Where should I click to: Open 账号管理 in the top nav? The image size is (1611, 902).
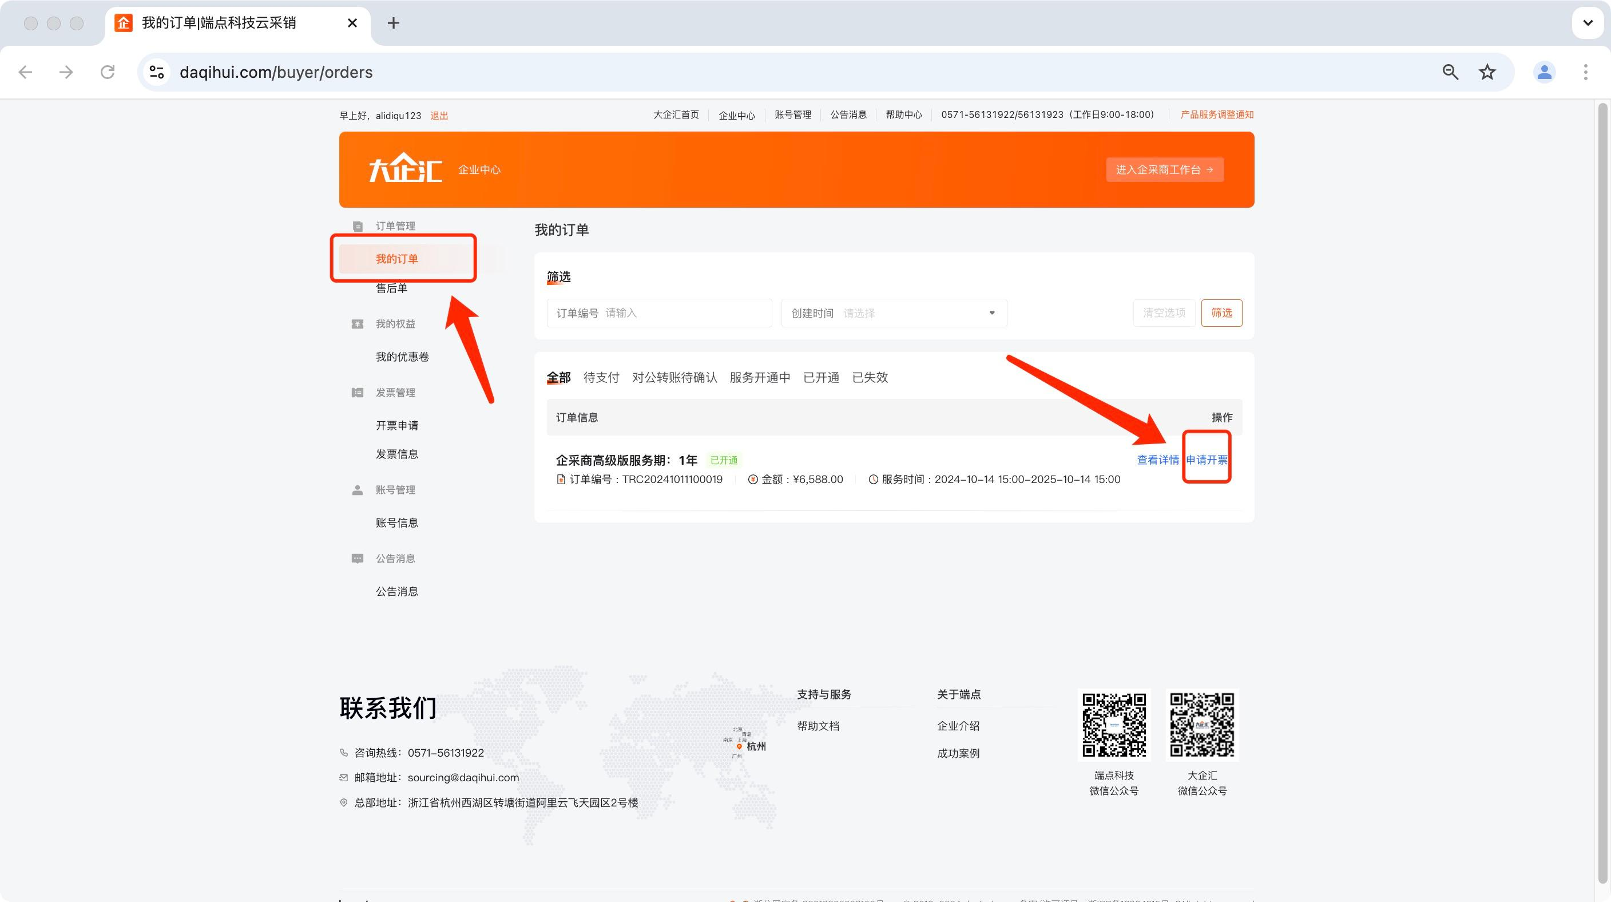(x=792, y=115)
